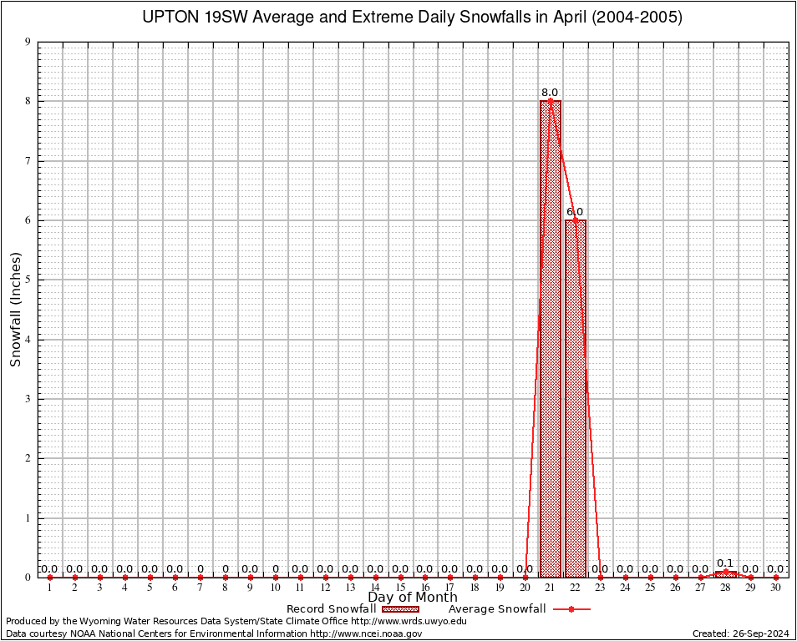Click the red data marker above day 21
This screenshot has width=797, height=641.
coord(551,101)
